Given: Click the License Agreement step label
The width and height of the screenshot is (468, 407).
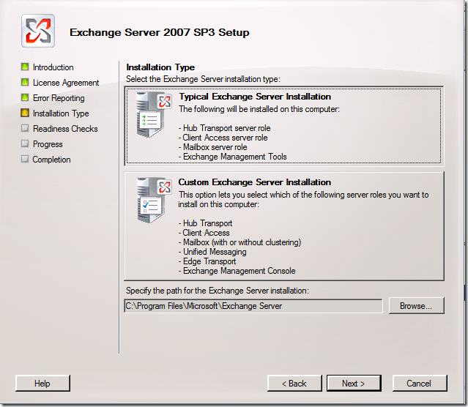Looking at the screenshot, I should click(x=66, y=83).
